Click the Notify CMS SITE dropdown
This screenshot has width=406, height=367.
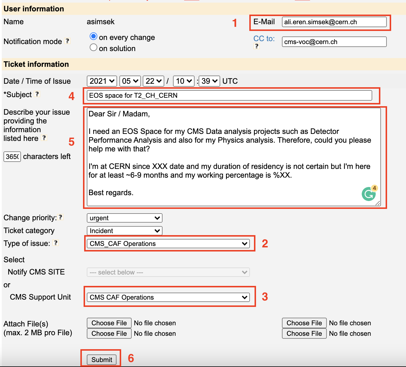168,272
